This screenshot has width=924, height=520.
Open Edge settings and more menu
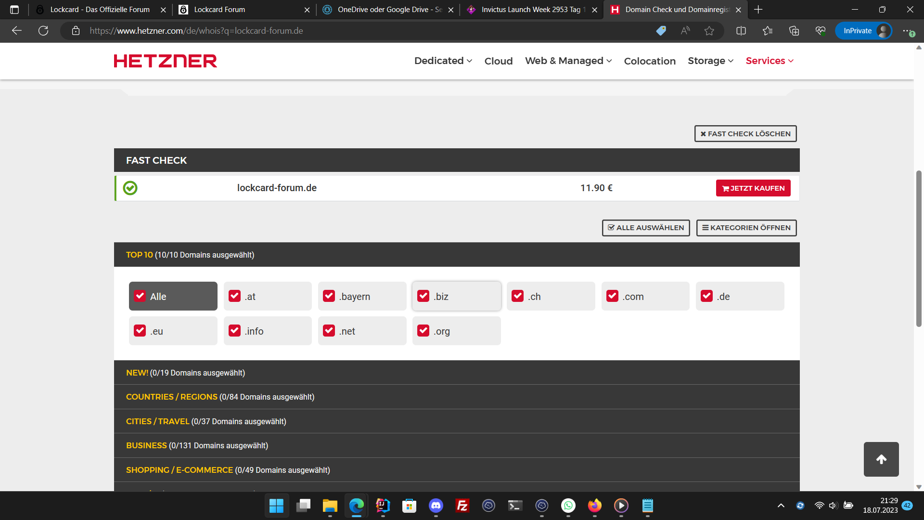[x=908, y=31]
